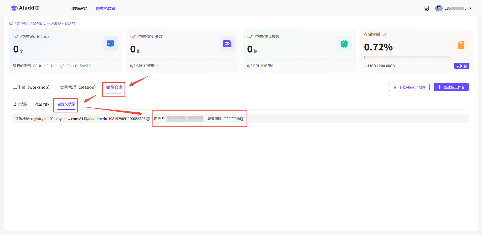Click 创建新工作台 button

(451, 87)
